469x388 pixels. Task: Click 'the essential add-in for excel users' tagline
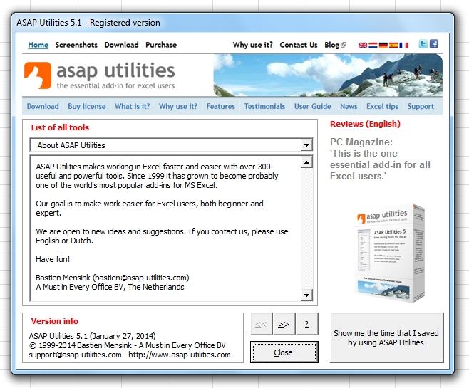115,85
